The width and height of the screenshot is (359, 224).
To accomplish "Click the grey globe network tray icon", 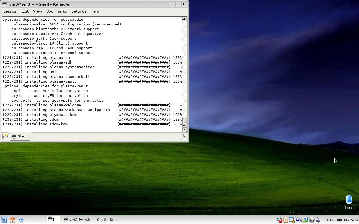I will tap(311, 220).
